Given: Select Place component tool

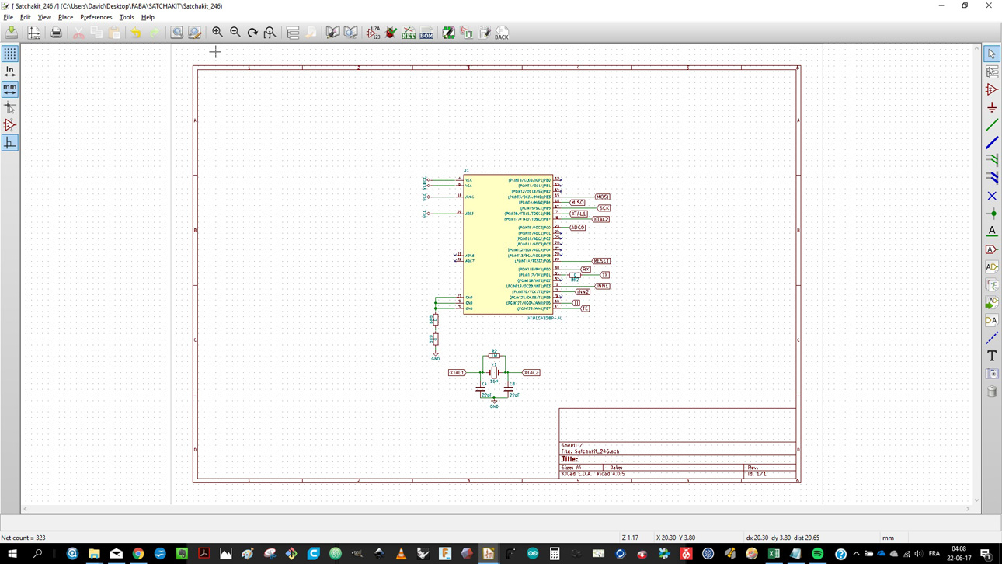Looking at the screenshot, I should (x=992, y=89).
